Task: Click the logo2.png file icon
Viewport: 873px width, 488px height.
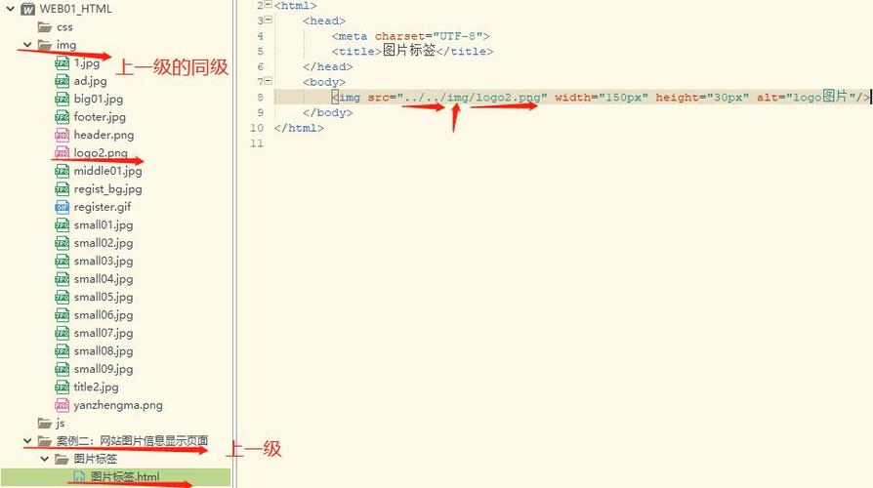Action: pos(62,152)
